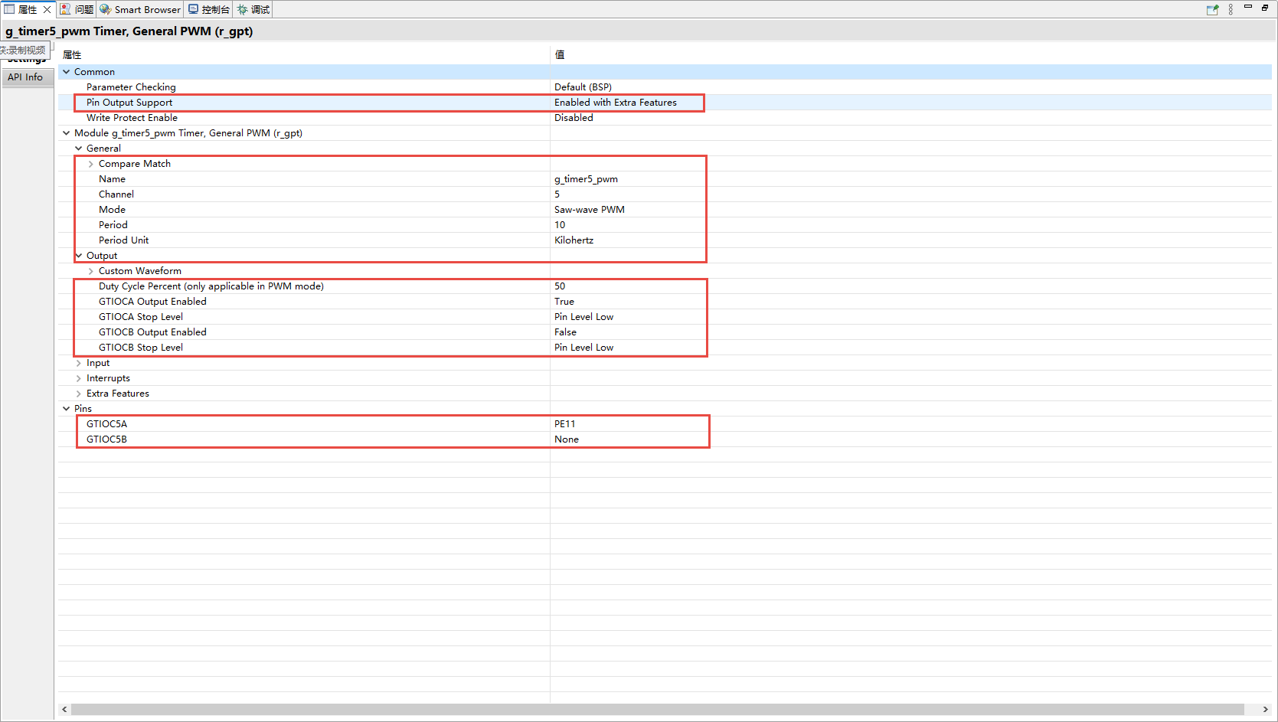Switch to the 调试 tab
This screenshot has height=722, width=1278.
click(253, 10)
